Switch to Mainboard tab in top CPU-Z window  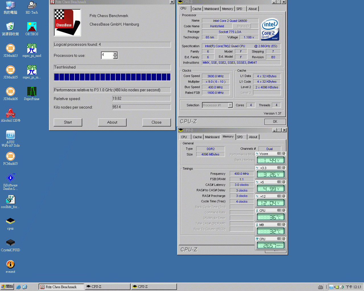coord(212,9)
